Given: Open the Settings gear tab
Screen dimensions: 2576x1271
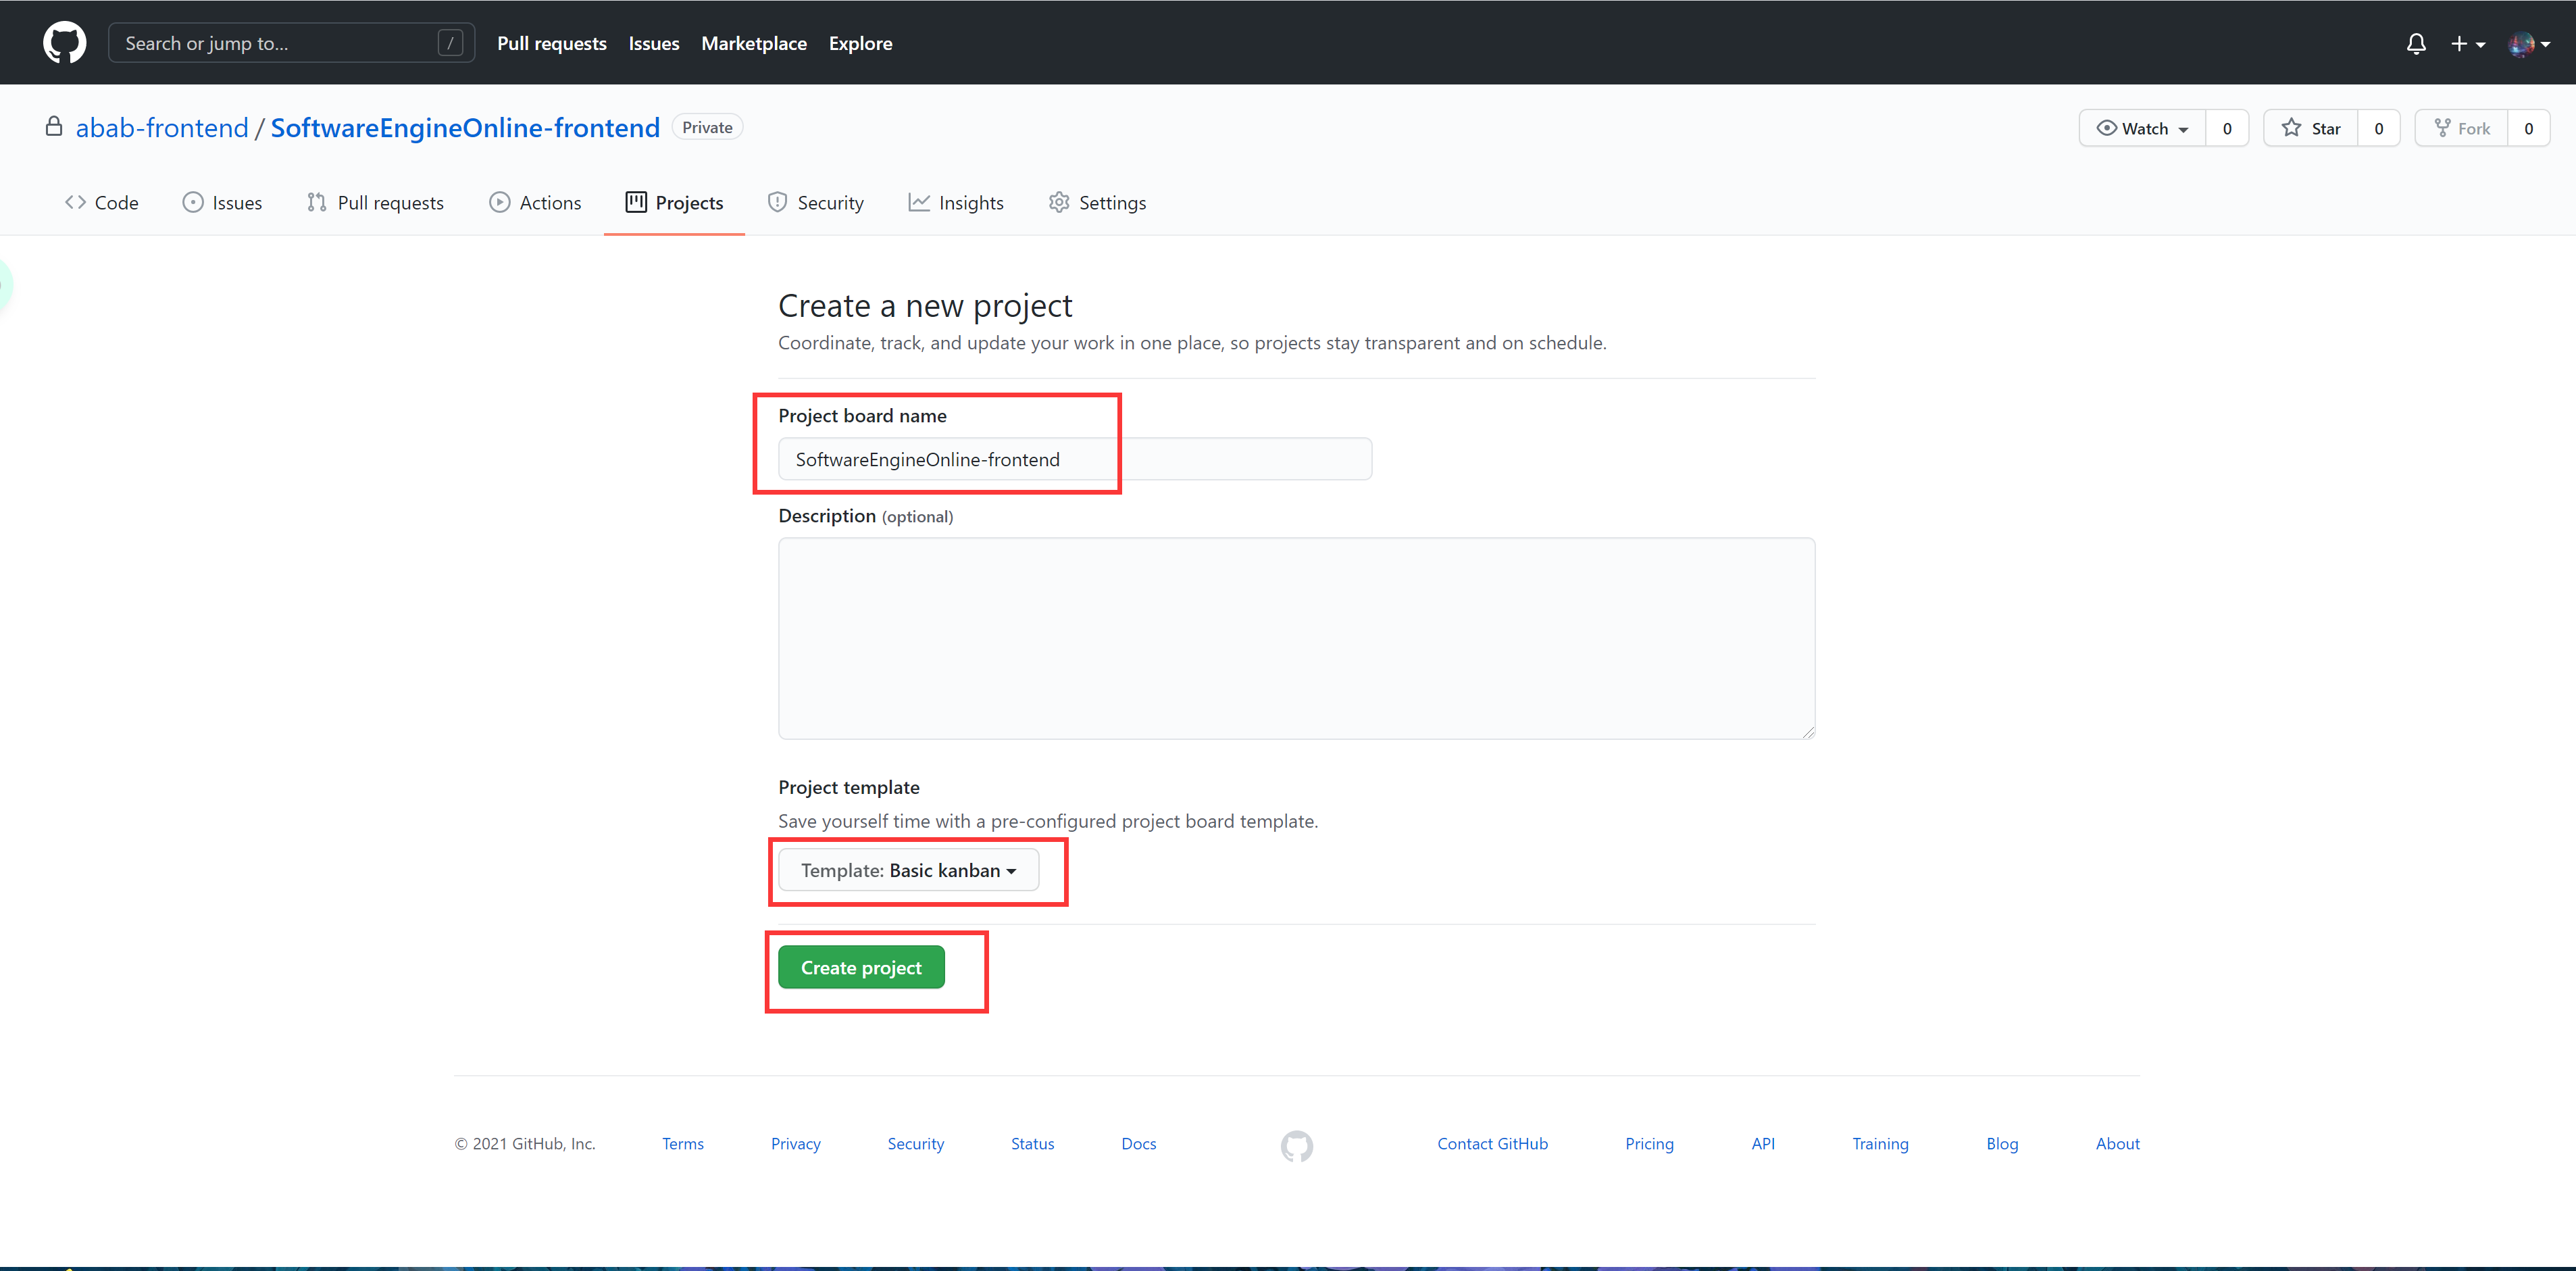Looking at the screenshot, I should (1097, 203).
